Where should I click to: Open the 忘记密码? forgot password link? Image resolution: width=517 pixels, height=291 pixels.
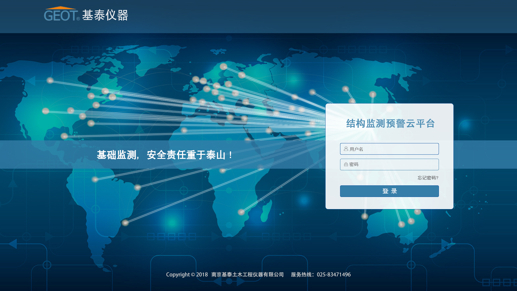point(428,178)
